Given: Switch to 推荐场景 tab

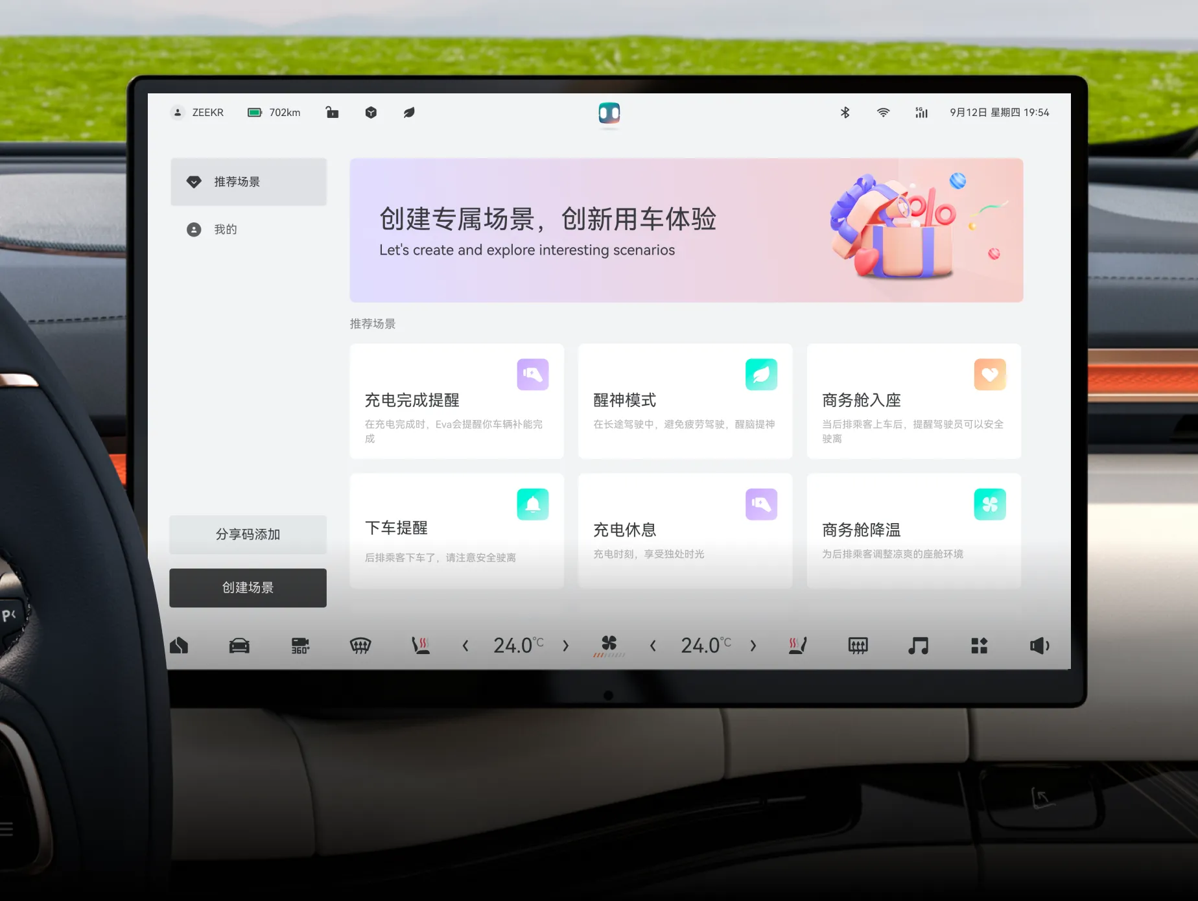Looking at the screenshot, I should point(248,182).
